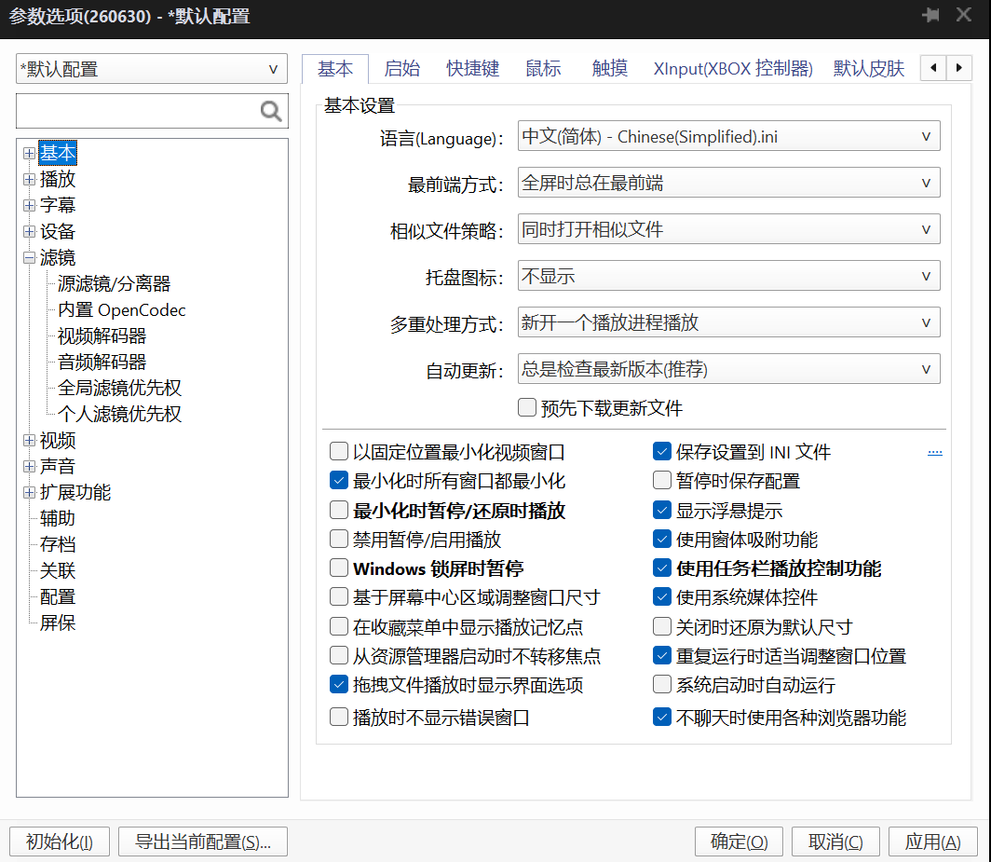Open the 触摸 tab
991x862 pixels.
610,68
